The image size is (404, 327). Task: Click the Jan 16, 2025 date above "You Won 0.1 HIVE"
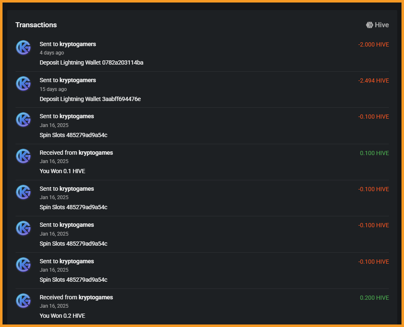(54, 161)
